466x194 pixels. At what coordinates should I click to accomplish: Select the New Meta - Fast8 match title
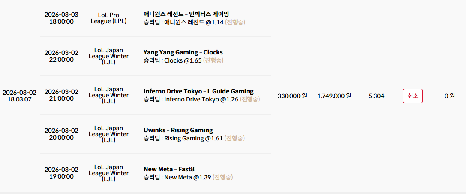tap(169, 169)
